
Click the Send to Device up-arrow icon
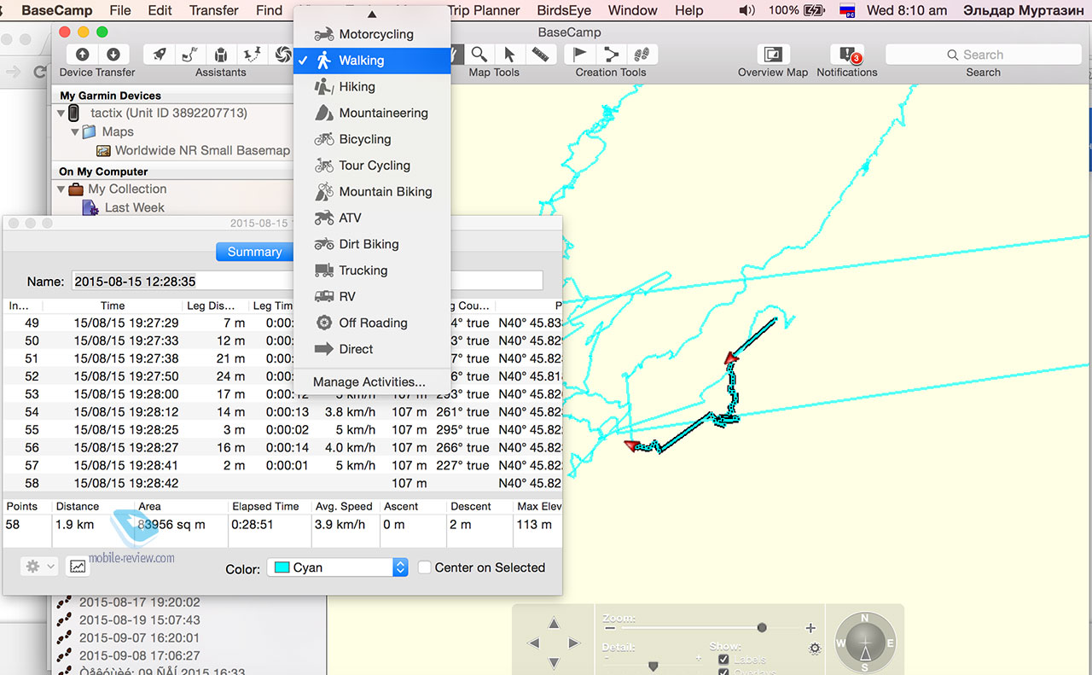pos(82,54)
